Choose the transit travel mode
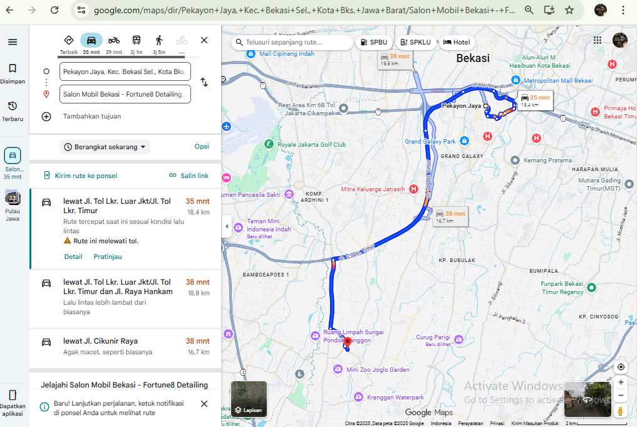 coord(136,41)
